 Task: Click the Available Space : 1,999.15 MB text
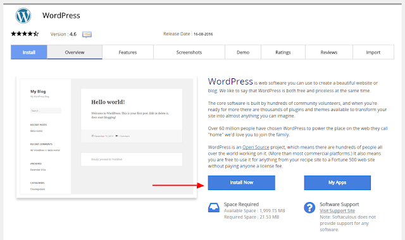click(x=254, y=210)
